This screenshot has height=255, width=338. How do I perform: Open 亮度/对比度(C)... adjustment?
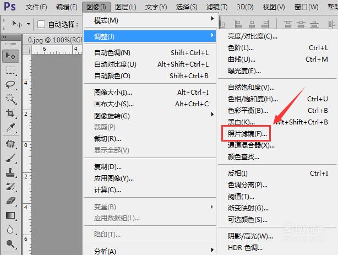click(277, 36)
